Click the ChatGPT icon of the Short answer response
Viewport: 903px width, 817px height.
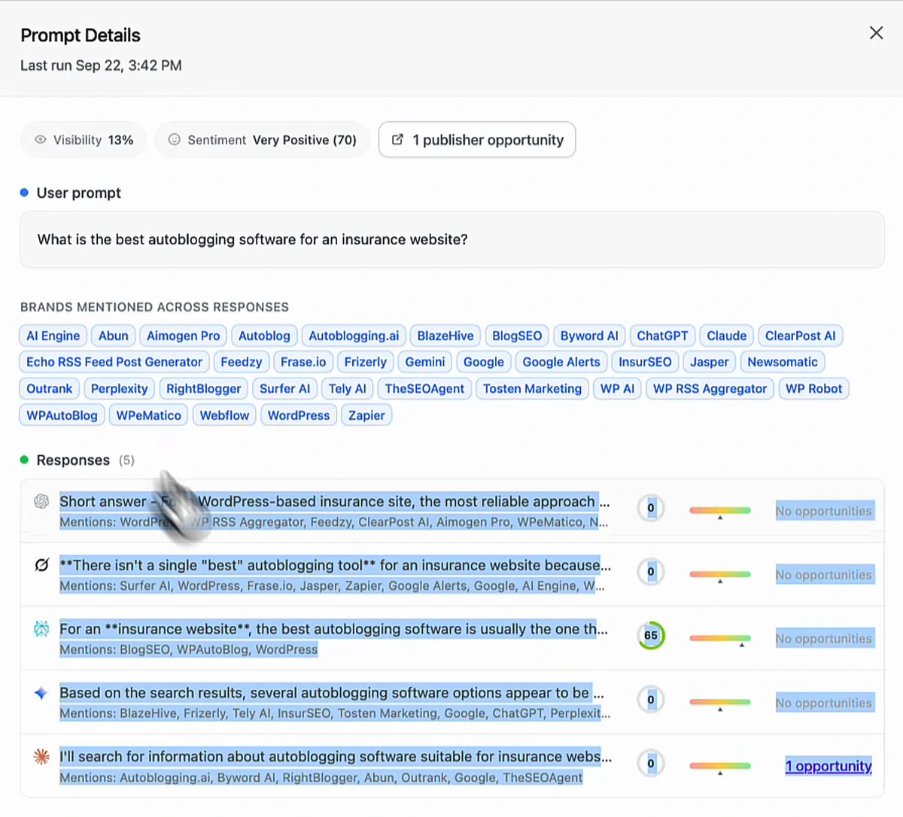click(x=41, y=501)
